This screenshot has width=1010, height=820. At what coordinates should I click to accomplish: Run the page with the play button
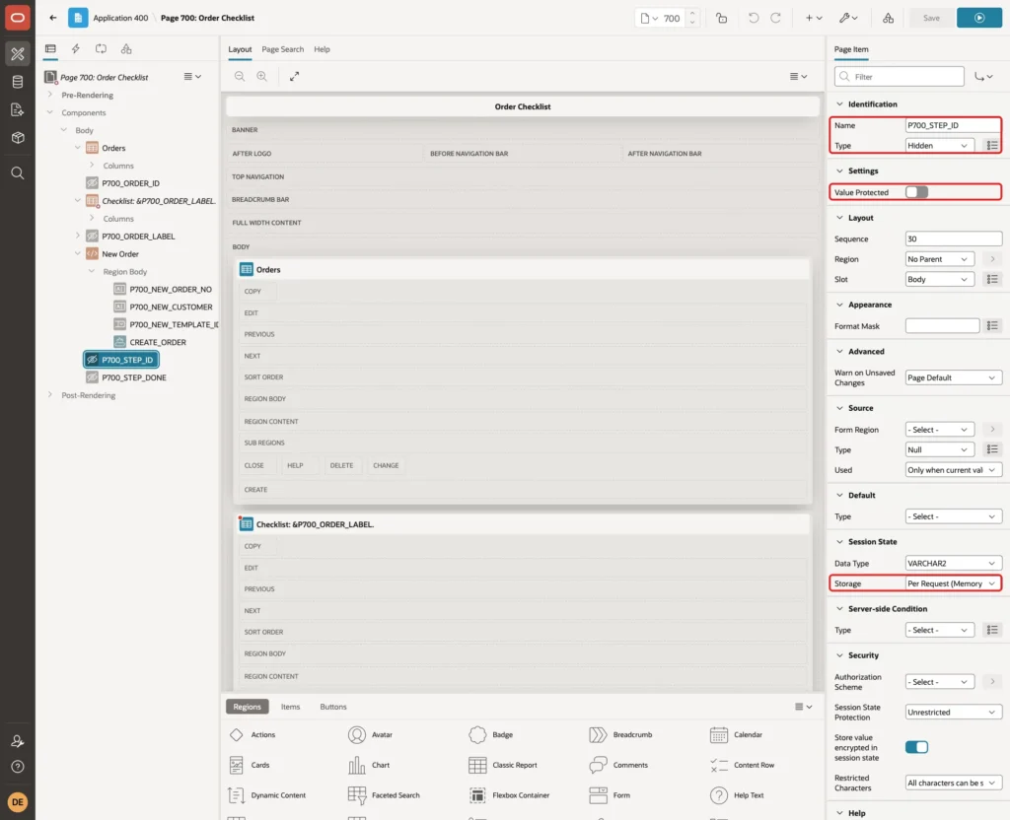click(979, 18)
